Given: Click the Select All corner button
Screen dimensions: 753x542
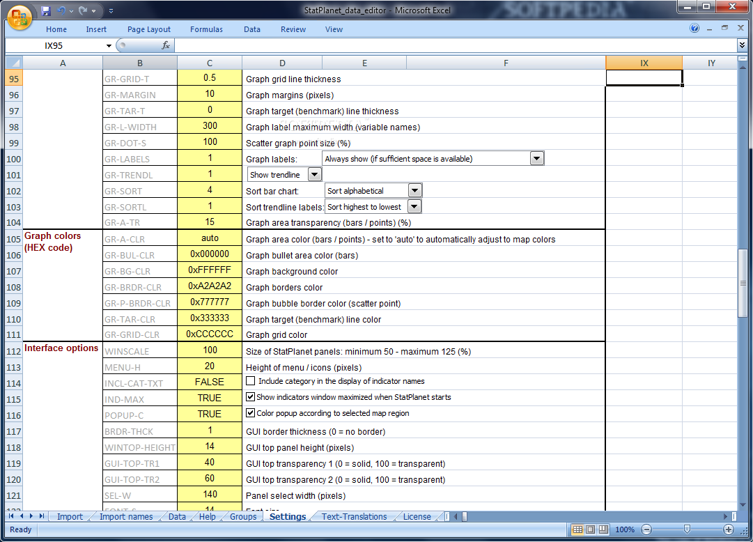Looking at the screenshot, I should pos(14,63).
